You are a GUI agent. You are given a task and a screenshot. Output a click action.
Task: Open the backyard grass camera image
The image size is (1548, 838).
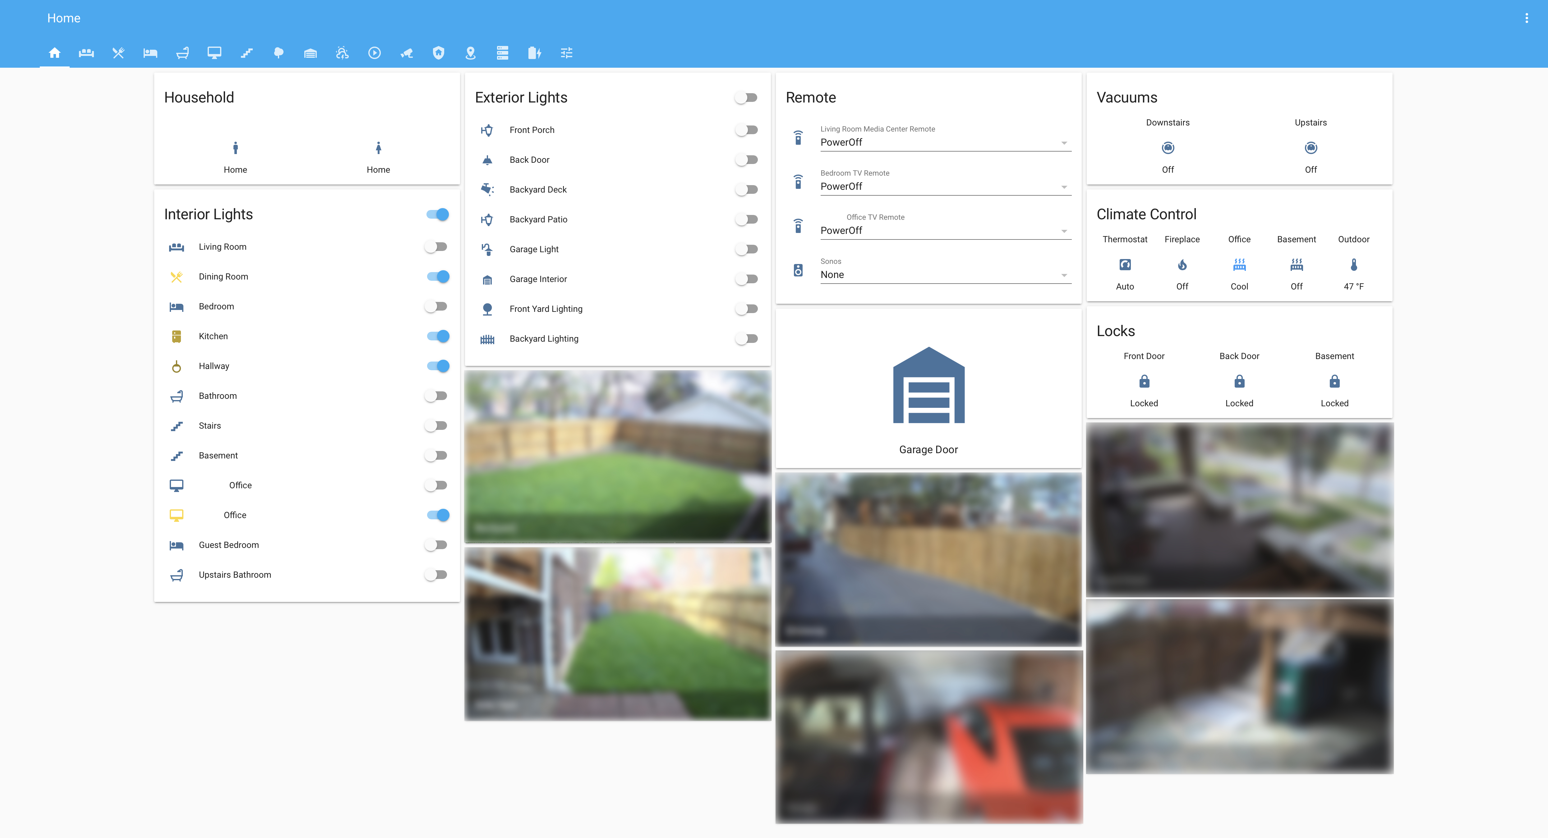(617, 456)
